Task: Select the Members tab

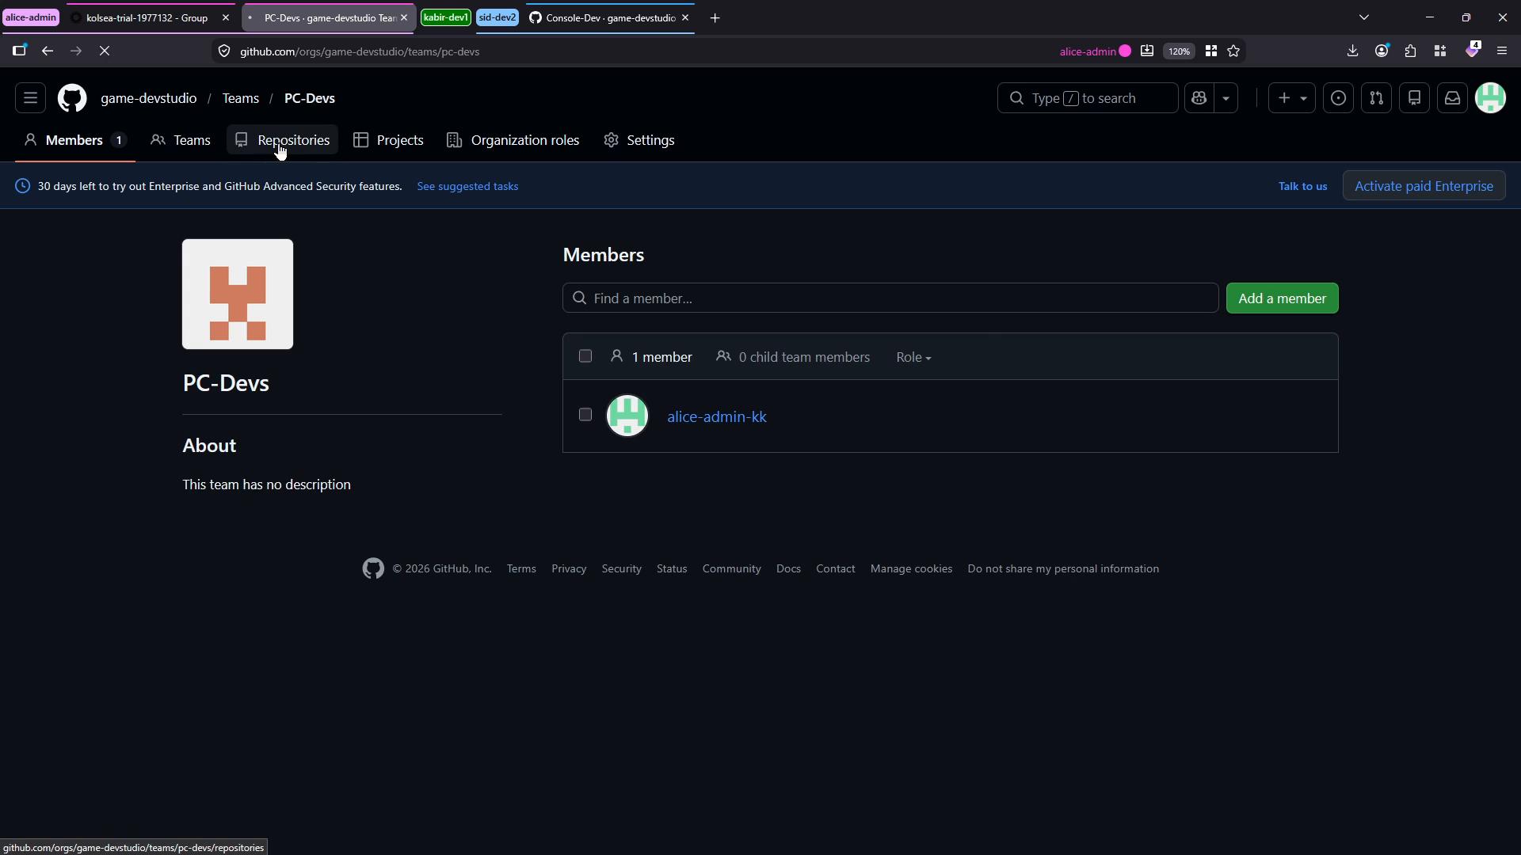Action: coord(74,140)
